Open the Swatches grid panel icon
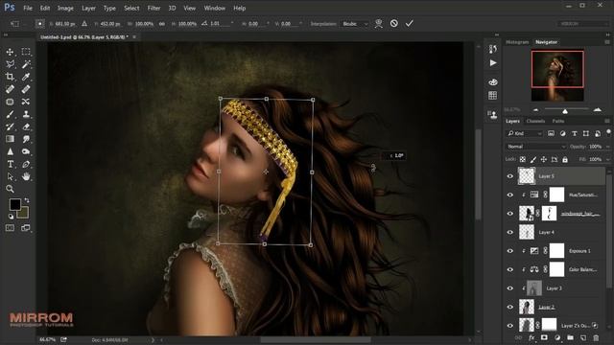Screen dimensions: 614x345 click(x=493, y=96)
